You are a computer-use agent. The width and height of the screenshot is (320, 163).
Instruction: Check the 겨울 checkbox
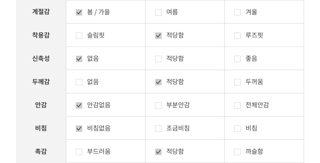(x=237, y=12)
